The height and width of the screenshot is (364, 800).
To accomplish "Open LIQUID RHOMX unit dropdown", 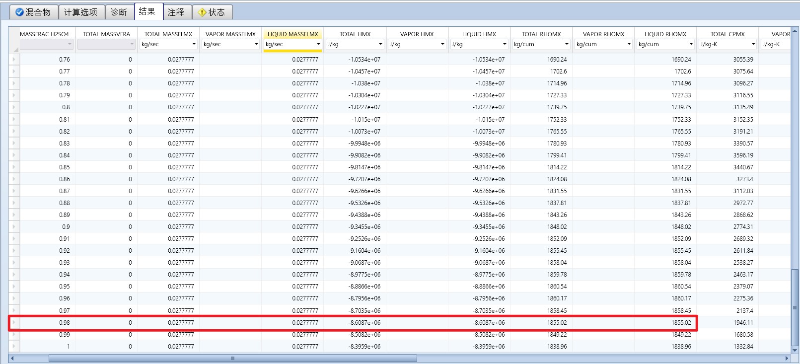I will (x=665, y=44).
